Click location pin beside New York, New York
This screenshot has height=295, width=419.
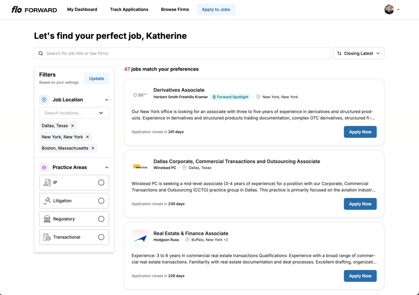point(258,97)
